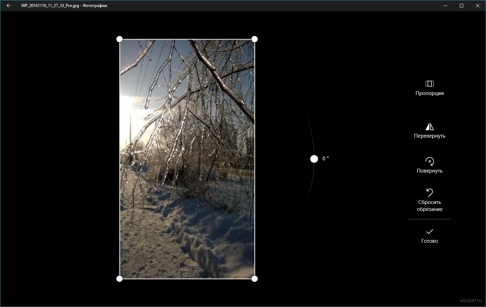This screenshot has height=307, width=486.
Task: Click the bottom-left crop corner handle
Action: tap(119, 278)
